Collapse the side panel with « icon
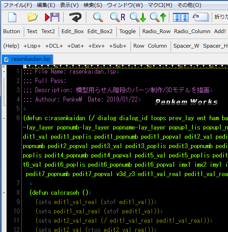The image size is (228, 232). coord(3,67)
